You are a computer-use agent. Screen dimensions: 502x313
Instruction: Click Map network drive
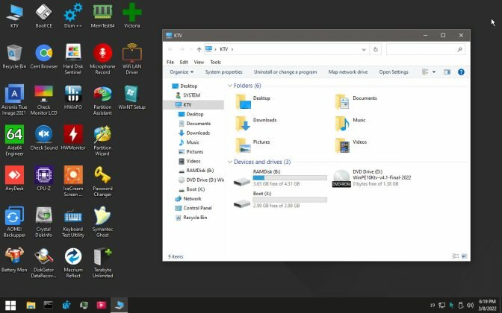(347, 72)
